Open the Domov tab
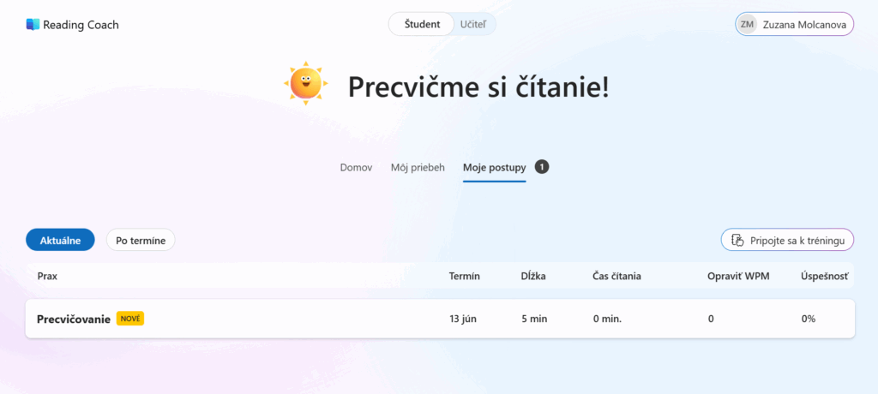This screenshot has height=394, width=878. coord(356,167)
